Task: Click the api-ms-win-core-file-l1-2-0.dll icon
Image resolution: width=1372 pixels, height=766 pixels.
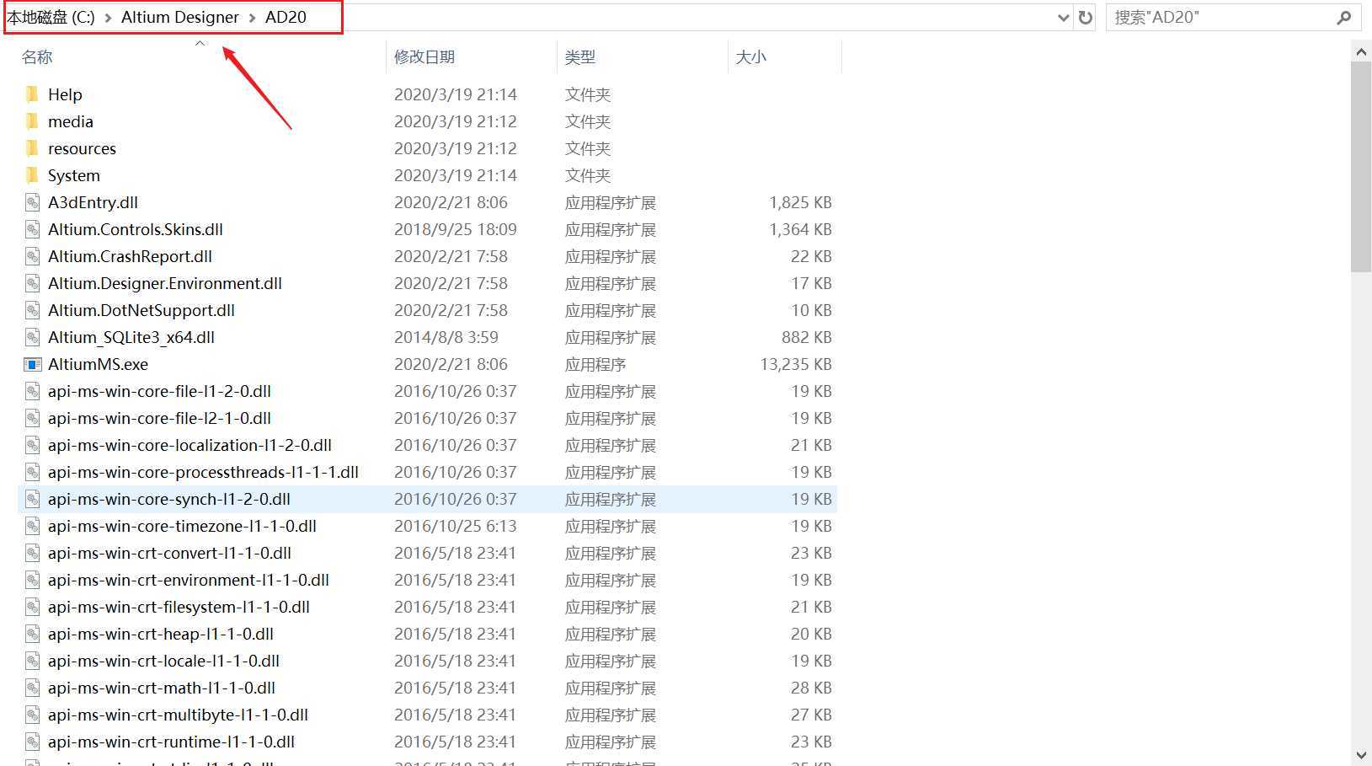Action: 32,391
